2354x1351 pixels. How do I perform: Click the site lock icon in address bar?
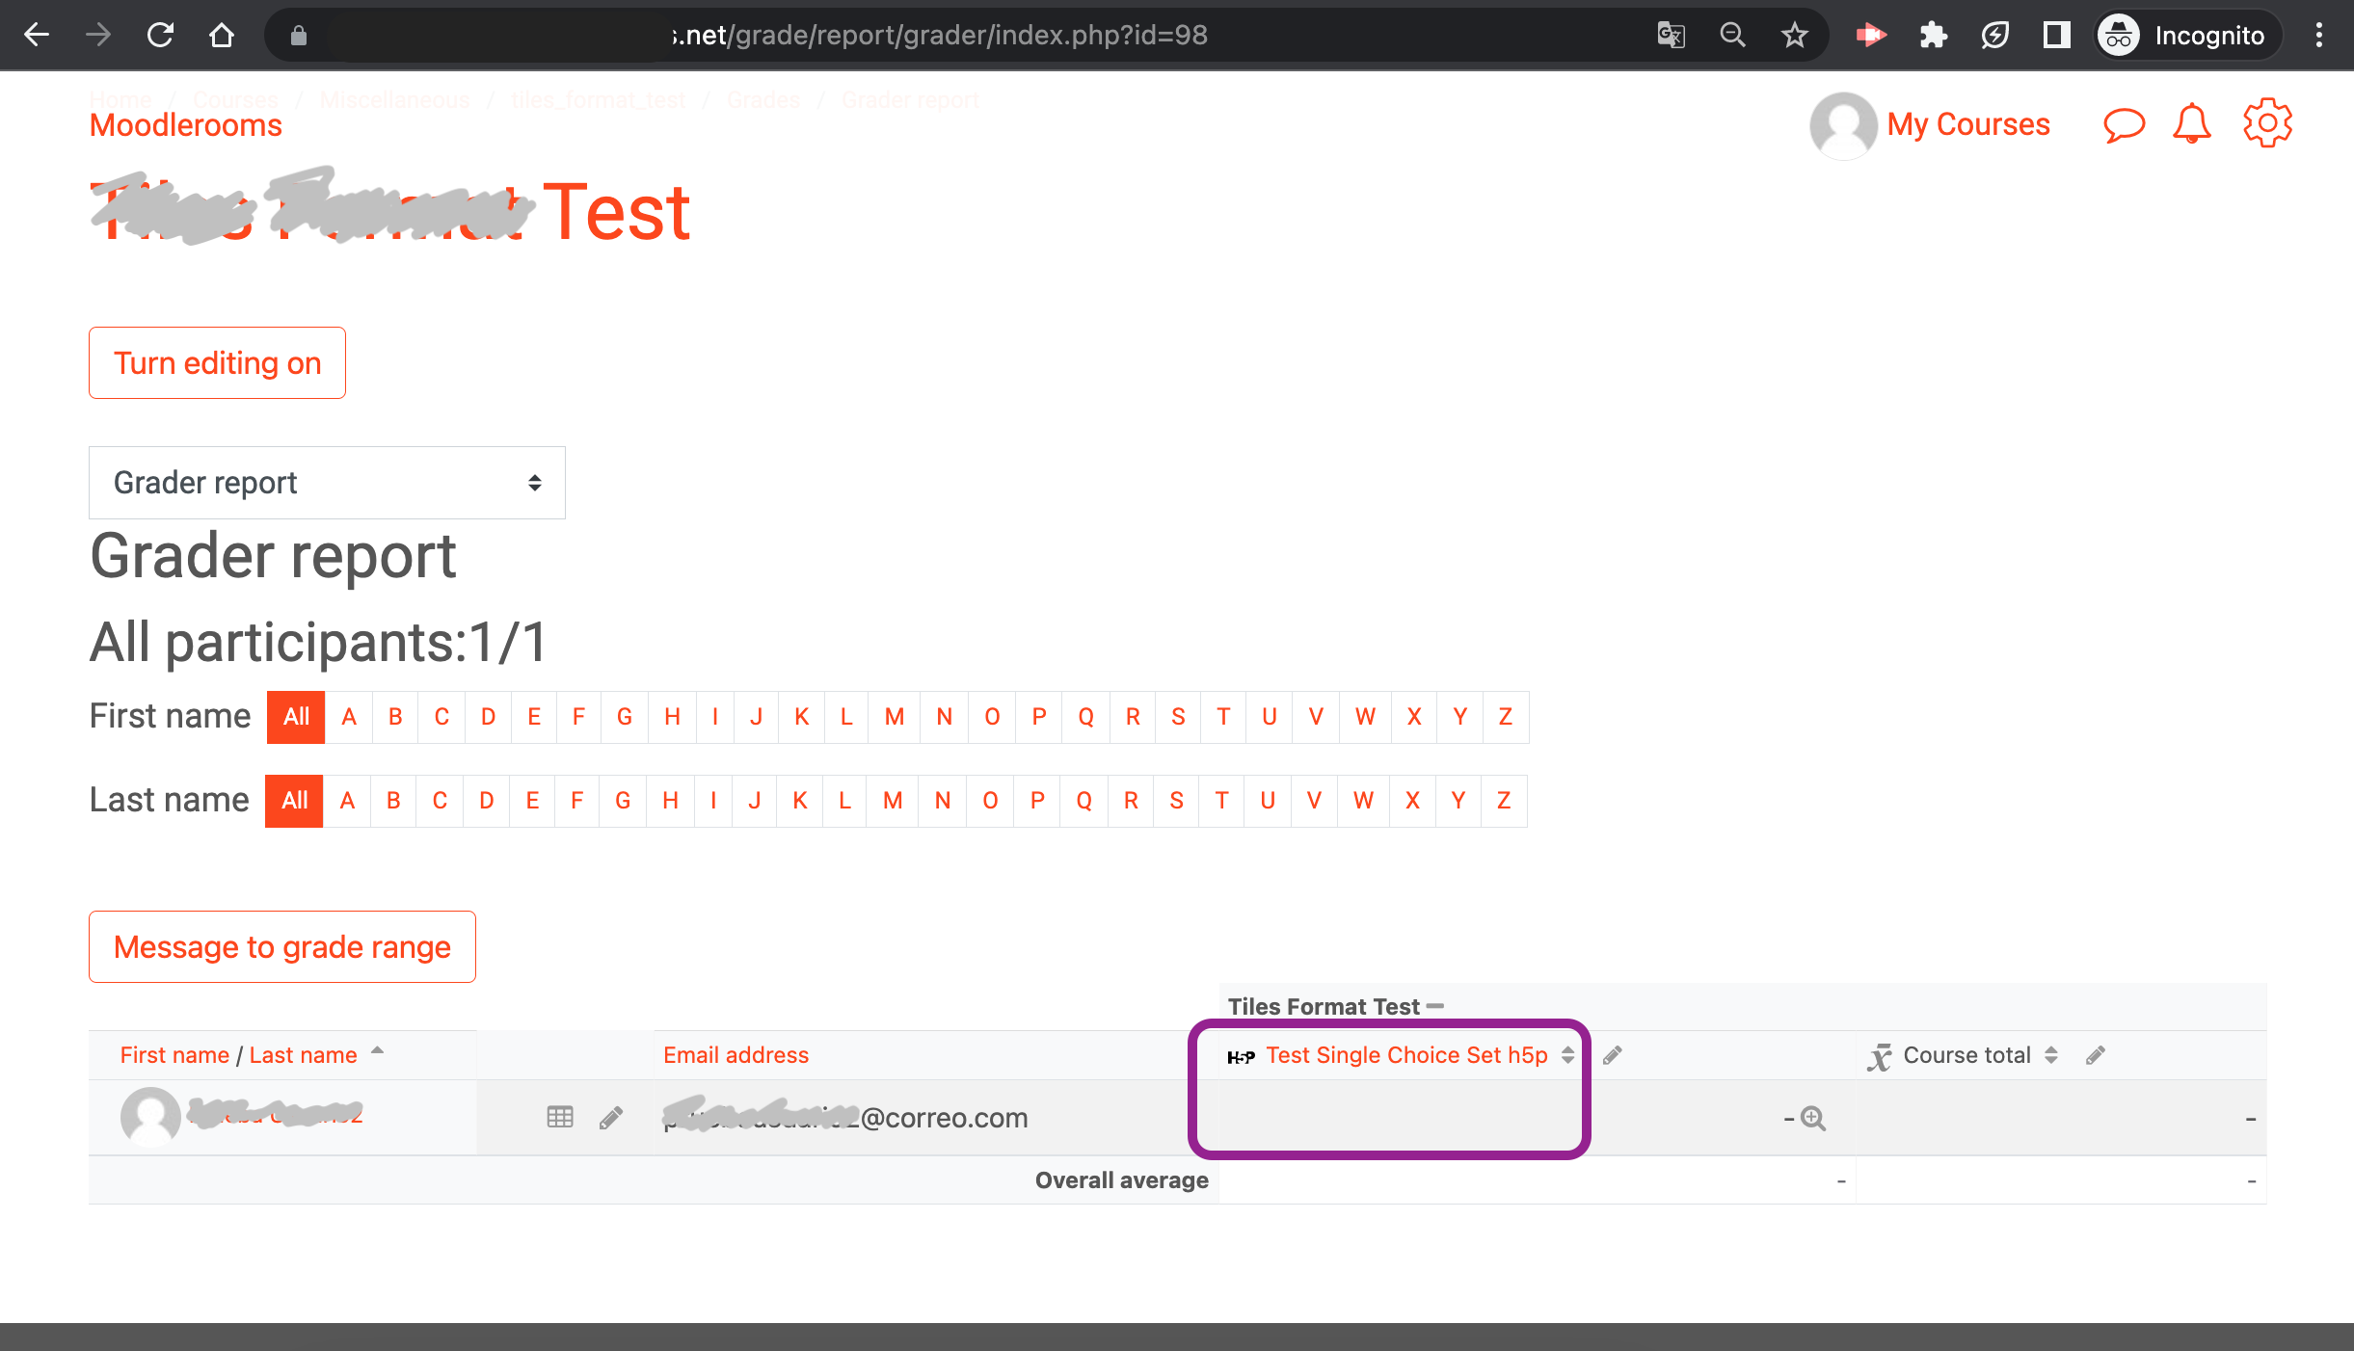[299, 36]
